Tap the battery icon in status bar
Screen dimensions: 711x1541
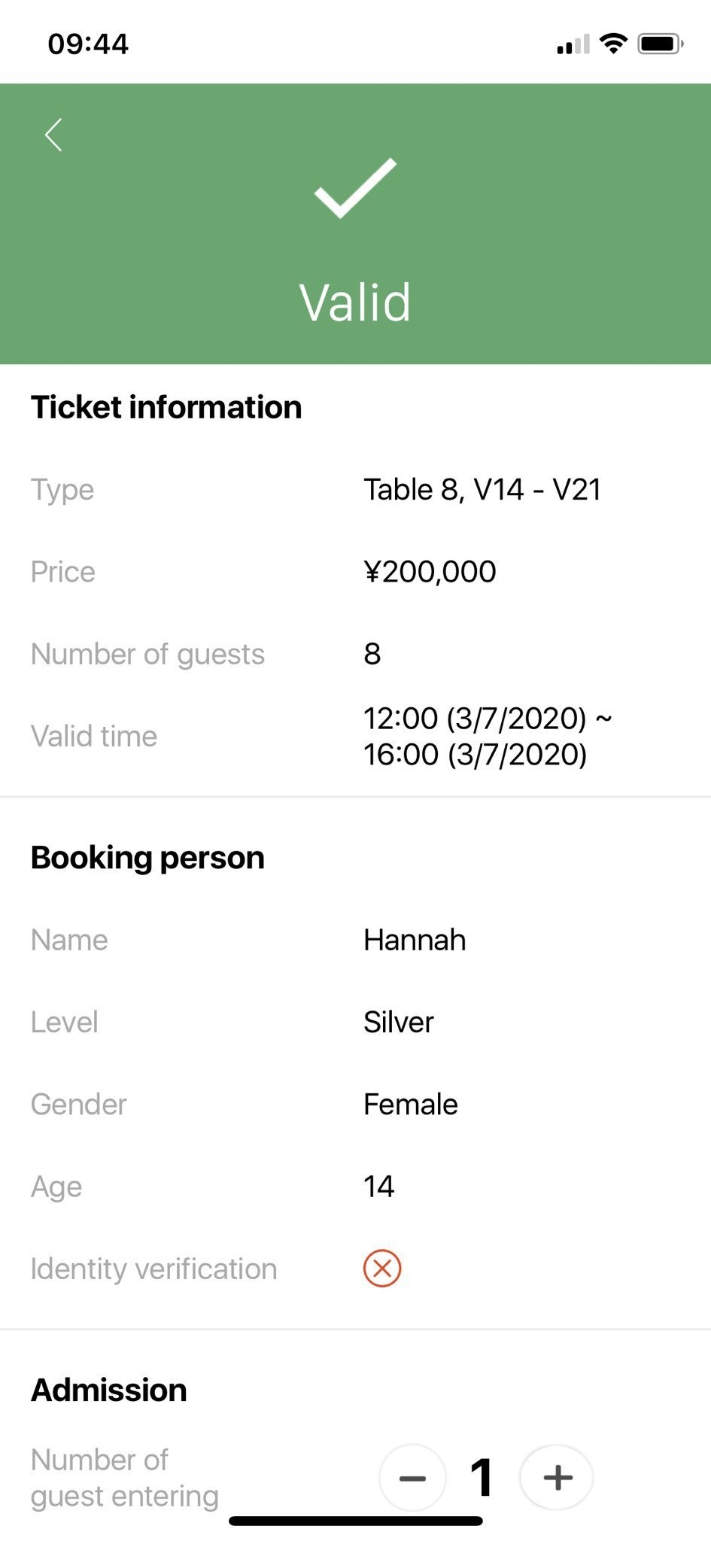click(660, 44)
